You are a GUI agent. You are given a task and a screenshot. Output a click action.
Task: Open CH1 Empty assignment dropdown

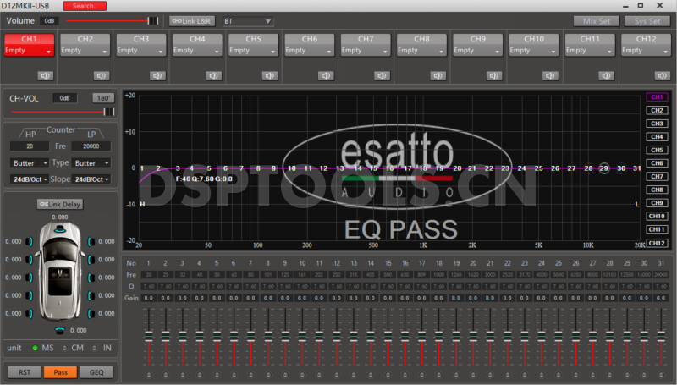coord(29,51)
